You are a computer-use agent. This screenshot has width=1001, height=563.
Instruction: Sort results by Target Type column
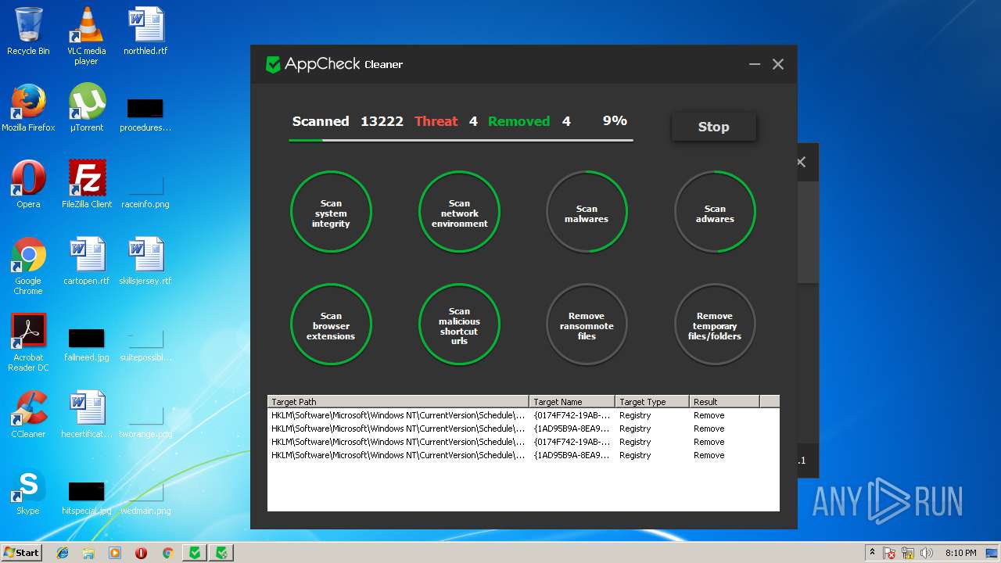(651, 402)
